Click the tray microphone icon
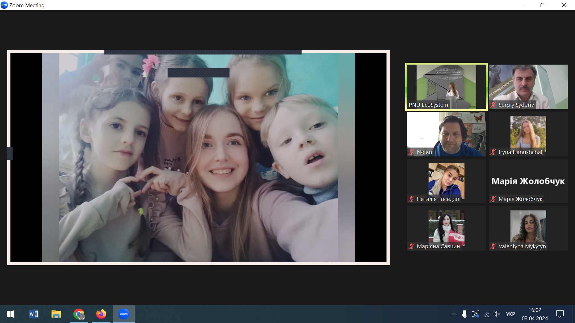The width and height of the screenshot is (575, 323). 464,314
